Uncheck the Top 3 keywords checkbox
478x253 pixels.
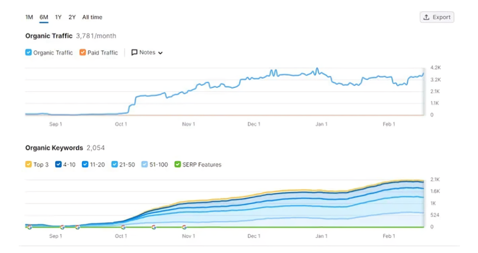pyautogui.click(x=28, y=164)
